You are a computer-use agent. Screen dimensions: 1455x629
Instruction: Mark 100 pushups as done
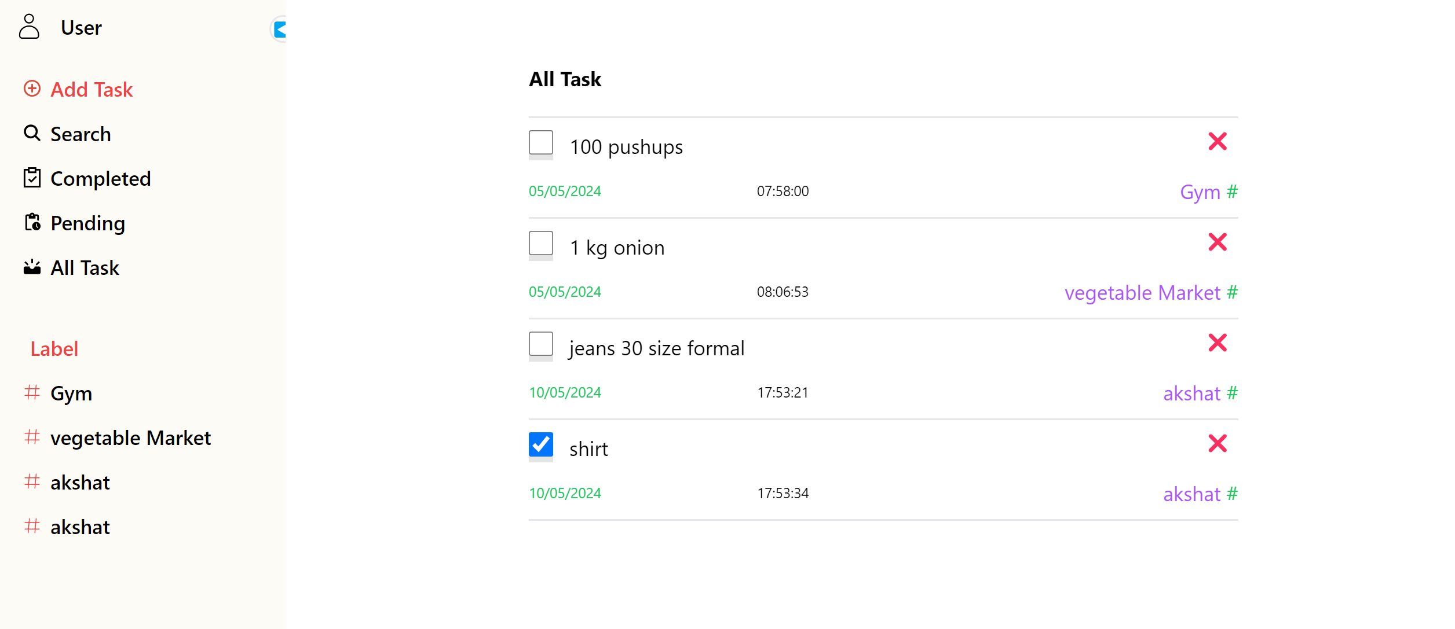540,142
